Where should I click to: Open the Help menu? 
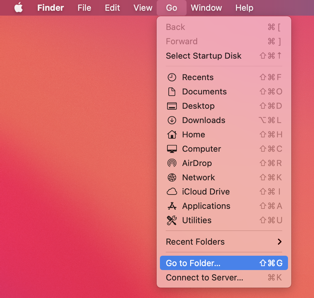[244, 8]
